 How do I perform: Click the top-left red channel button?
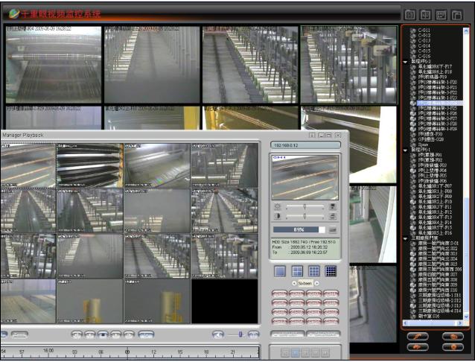[279, 293]
